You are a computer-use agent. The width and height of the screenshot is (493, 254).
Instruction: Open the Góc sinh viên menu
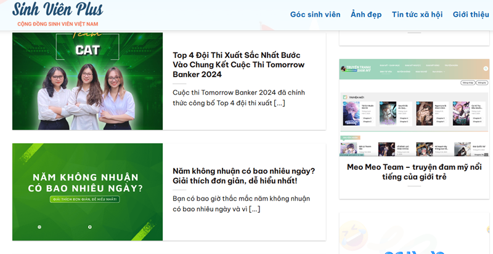tap(315, 14)
